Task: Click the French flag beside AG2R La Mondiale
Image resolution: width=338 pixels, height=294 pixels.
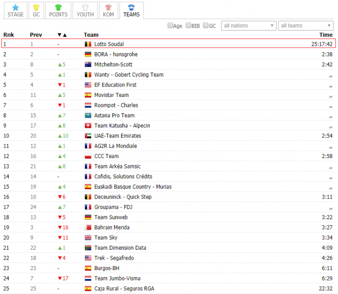Action: pyautogui.click(x=88, y=146)
